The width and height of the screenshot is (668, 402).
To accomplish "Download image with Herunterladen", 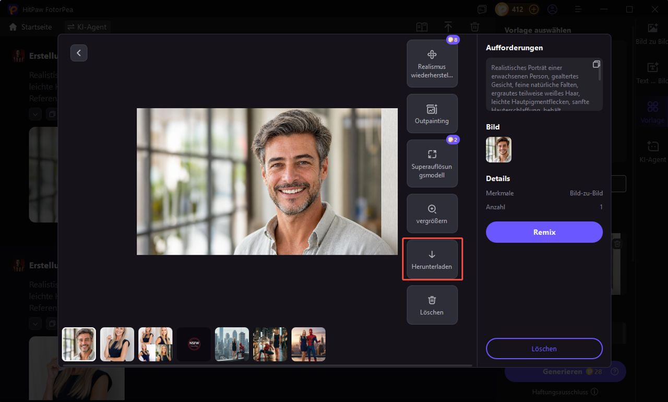I will pyautogui.click(x=432, y=259).
